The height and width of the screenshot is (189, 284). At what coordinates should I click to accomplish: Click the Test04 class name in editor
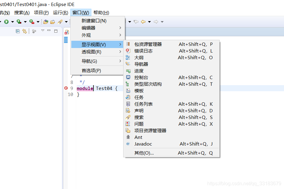click(104, 88)
